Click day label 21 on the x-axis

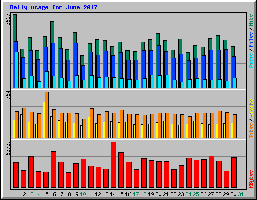click(166, 194)
